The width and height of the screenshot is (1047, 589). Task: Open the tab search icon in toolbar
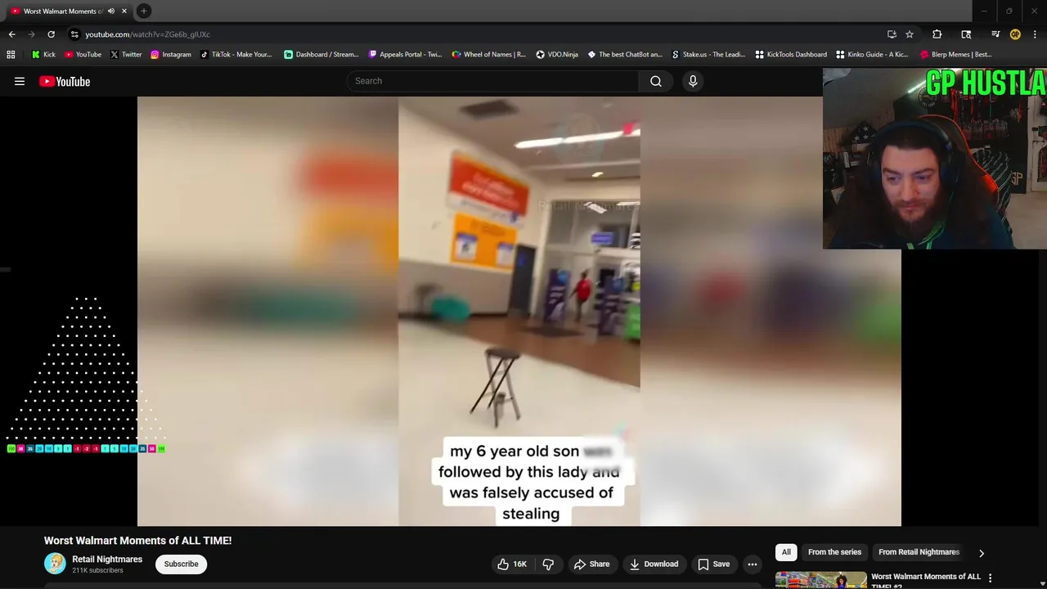tap(966, 34)
